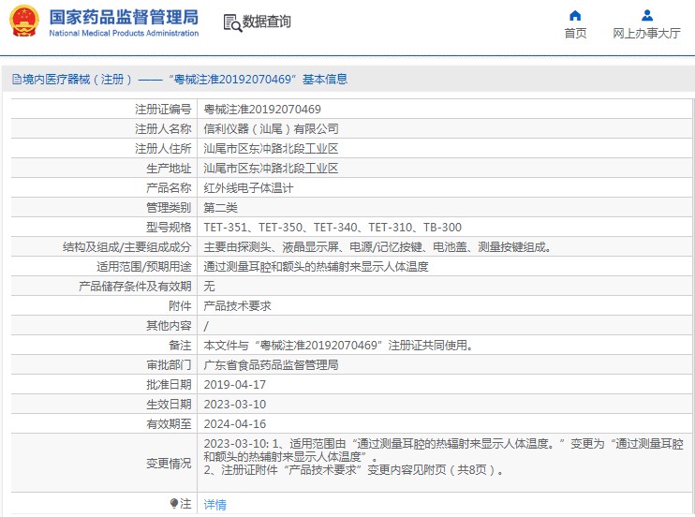
Task: Click the 注册证编号 row label
Action: tap(163, 109)
